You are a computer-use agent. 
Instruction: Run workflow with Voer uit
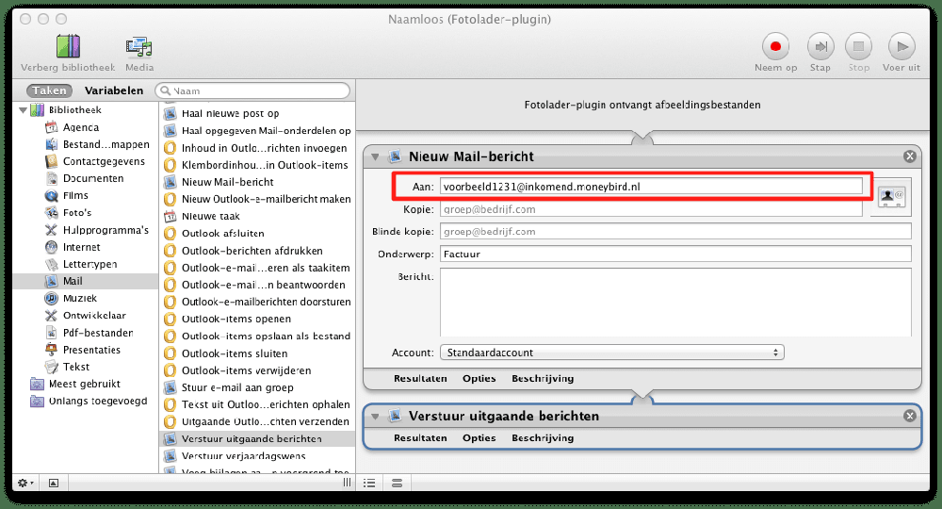[x=901, y=46]
